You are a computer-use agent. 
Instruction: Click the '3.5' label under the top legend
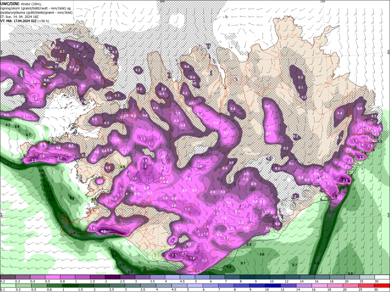[x=153, y=281]
